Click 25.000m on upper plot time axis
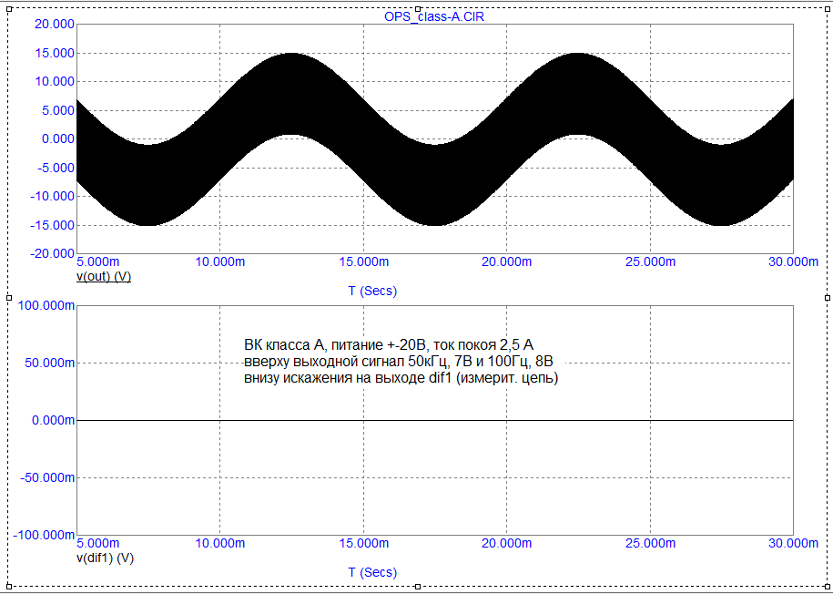The height and width of the screenshot is (594, 833). (x=650, y=262)
